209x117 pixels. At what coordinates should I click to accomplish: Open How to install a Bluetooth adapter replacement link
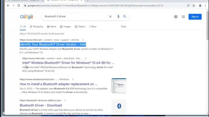[x=58, y=84]
